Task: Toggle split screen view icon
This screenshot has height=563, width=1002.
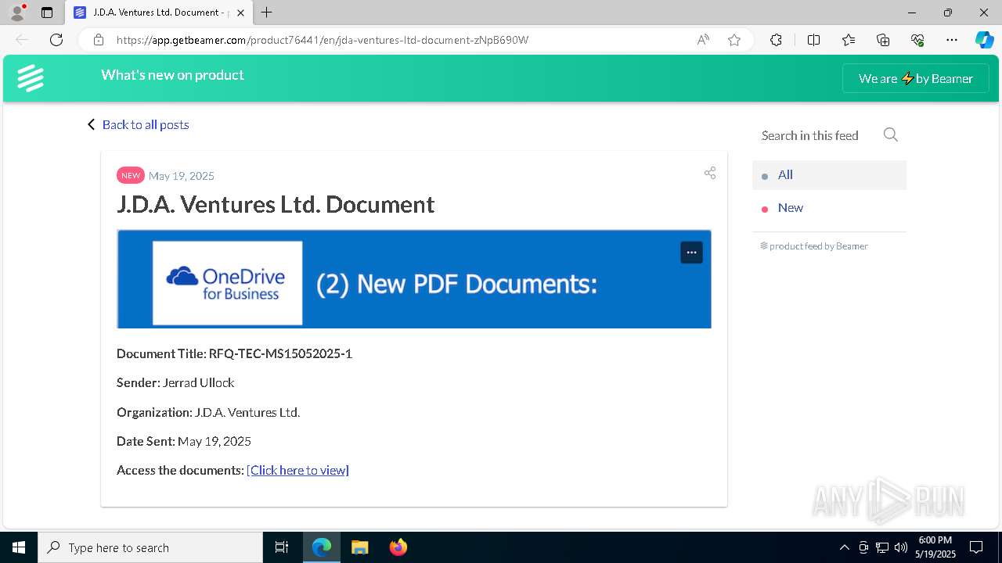Action: click(813, 40)
